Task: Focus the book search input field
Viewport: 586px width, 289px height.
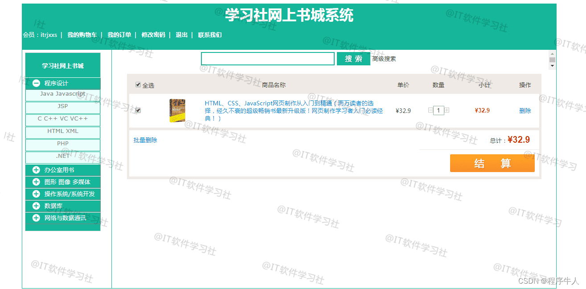Action: [268, 59]
